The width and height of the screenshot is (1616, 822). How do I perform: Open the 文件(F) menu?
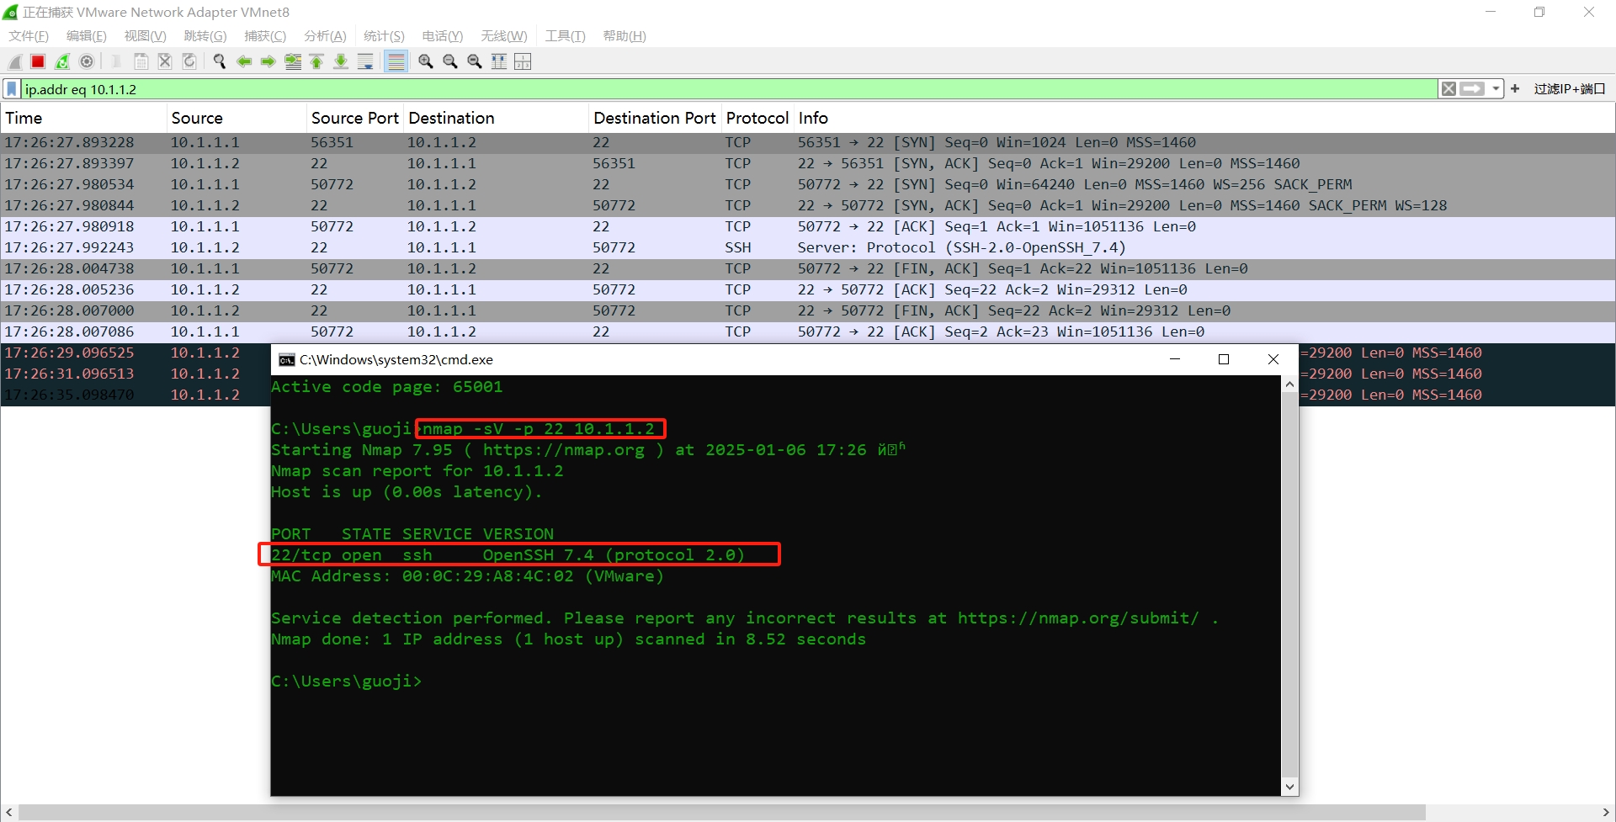29,36
